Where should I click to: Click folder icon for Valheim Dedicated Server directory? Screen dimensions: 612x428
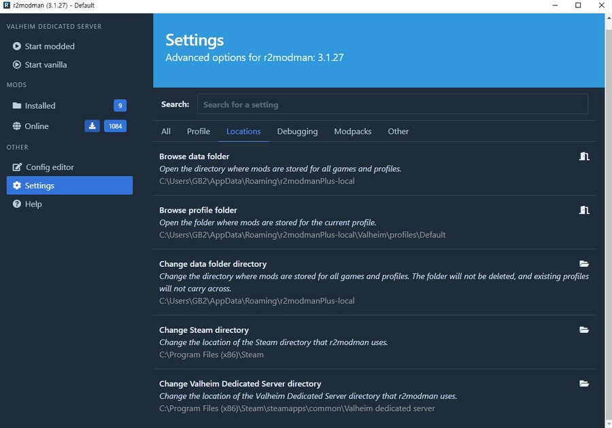(583, 383)
